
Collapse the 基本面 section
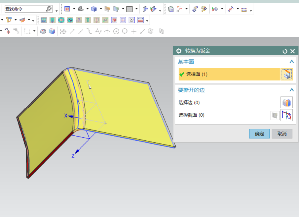291,62
